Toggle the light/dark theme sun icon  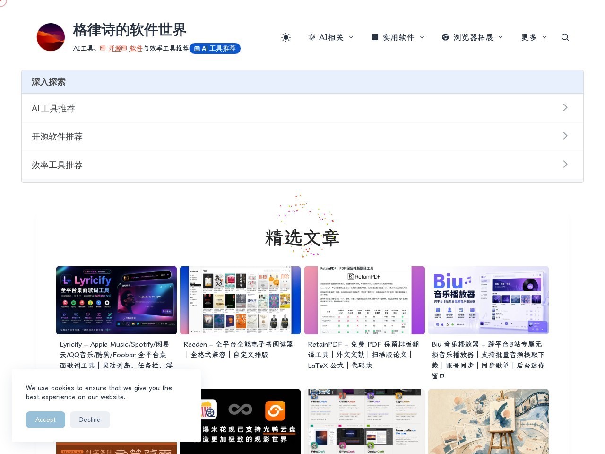(286, 37)
